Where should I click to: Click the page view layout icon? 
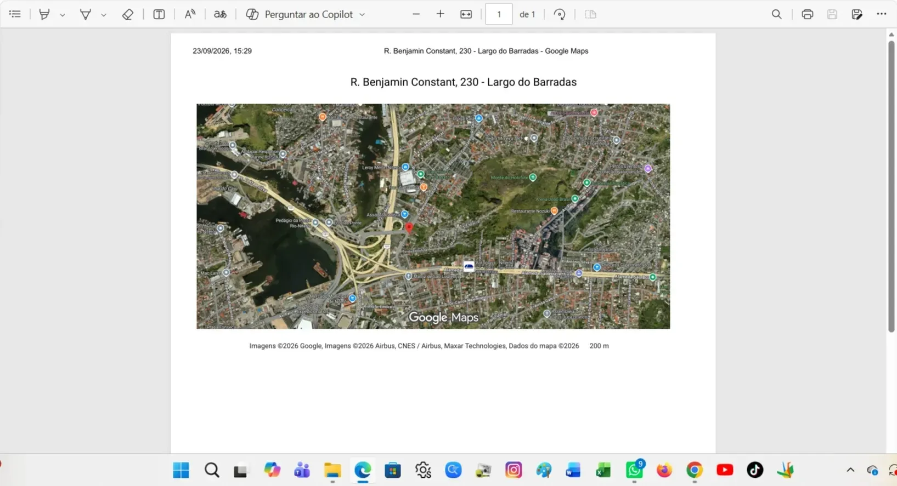tap(591, 14)
